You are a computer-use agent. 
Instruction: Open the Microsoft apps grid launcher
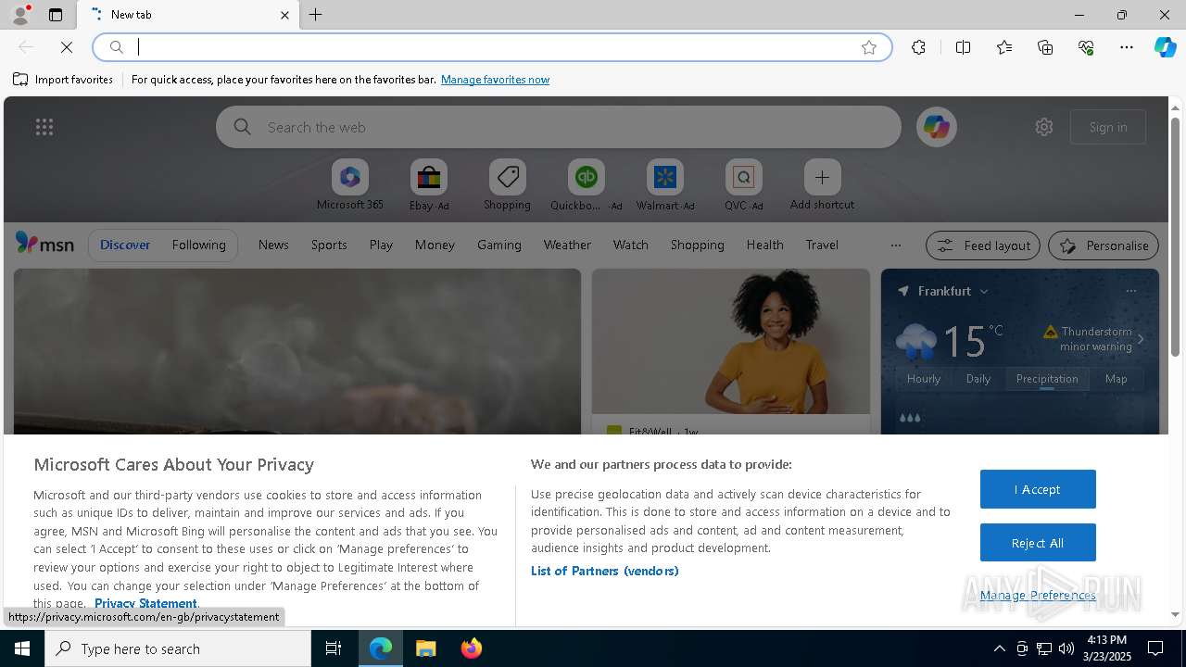point(44,127)
